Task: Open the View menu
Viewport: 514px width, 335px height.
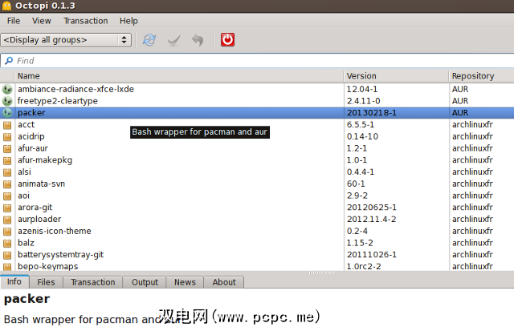Action: 41,21
